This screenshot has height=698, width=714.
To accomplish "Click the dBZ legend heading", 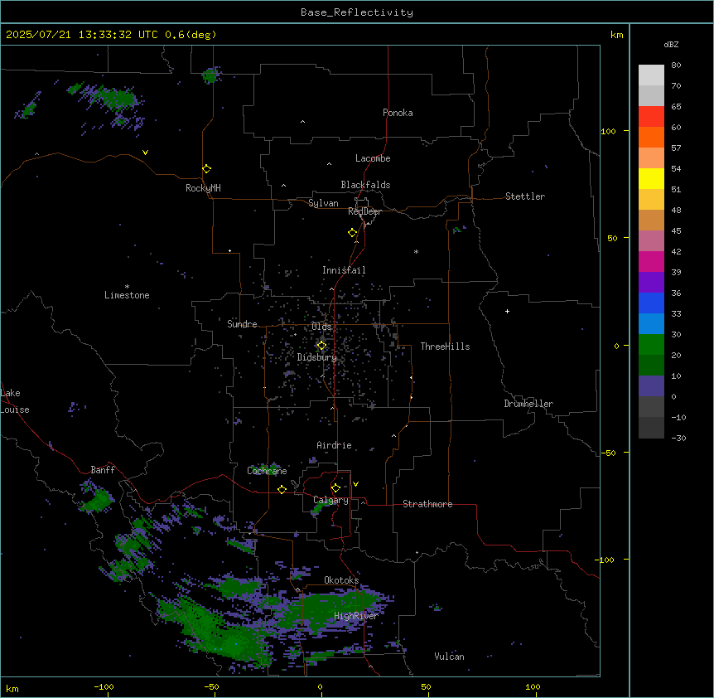I will click(x=671, y=44).
